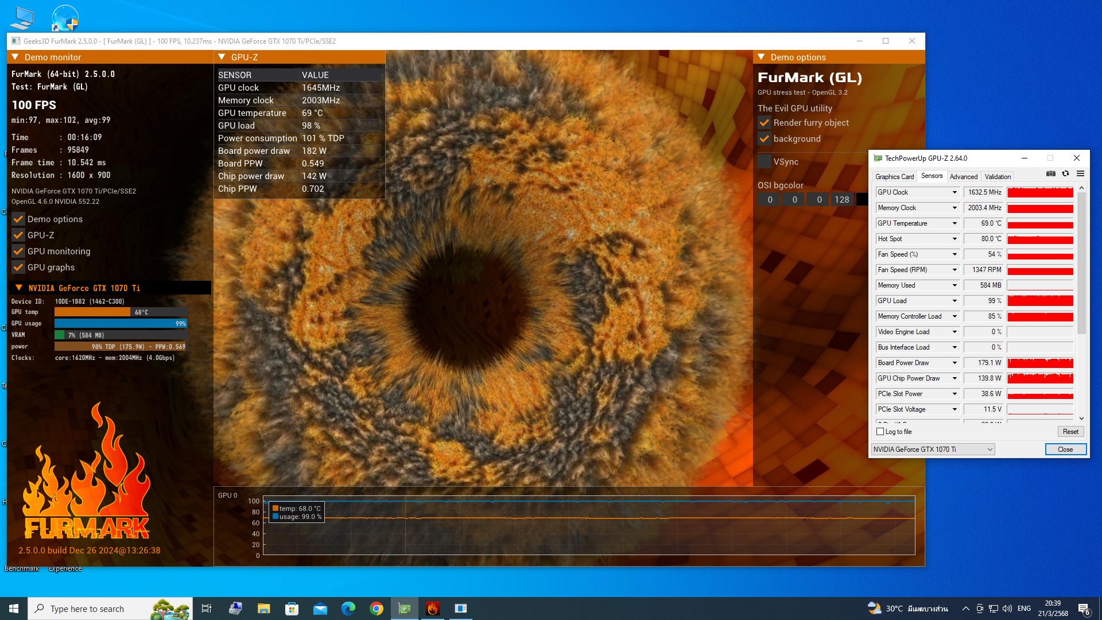Image resolution: width=1102 pixels, height=620 pixels.
Task: Collapse the GPU-Z overlay panel
Action: click(222, 57)
